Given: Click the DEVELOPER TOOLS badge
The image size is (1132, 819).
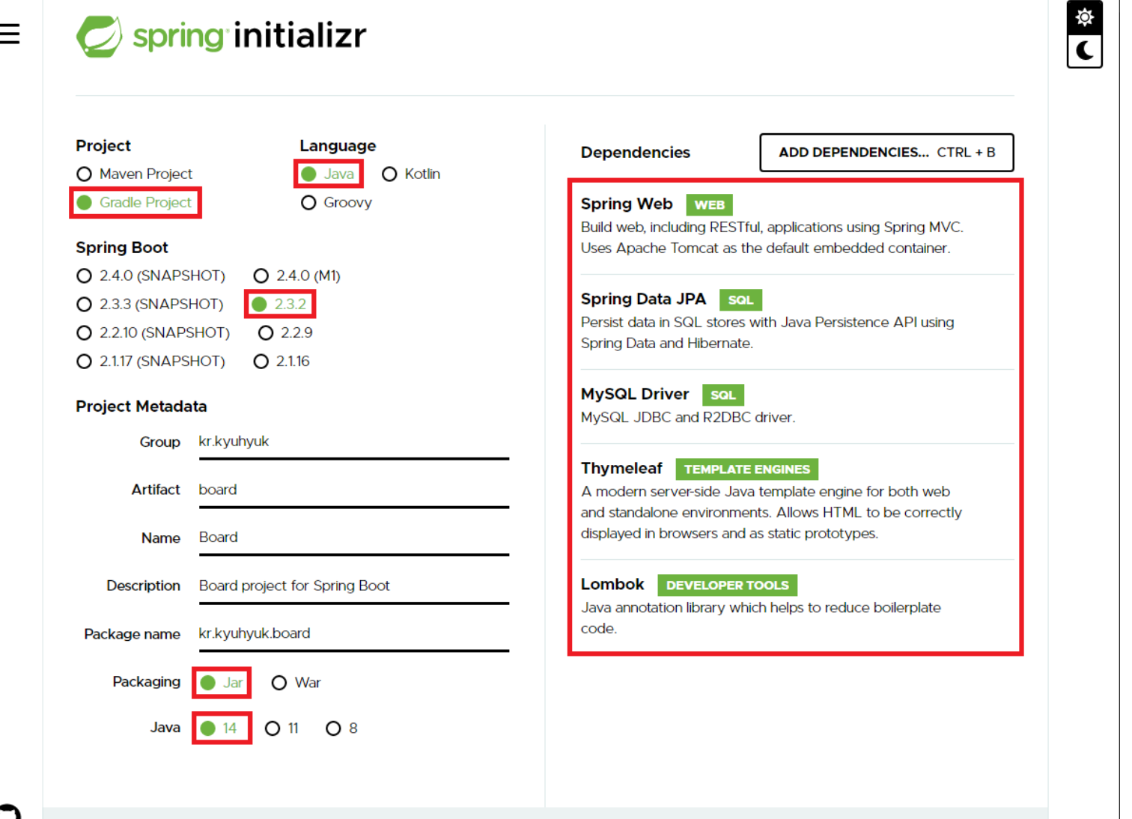Looking at the screenshot, I should click(x=727, y=585).
